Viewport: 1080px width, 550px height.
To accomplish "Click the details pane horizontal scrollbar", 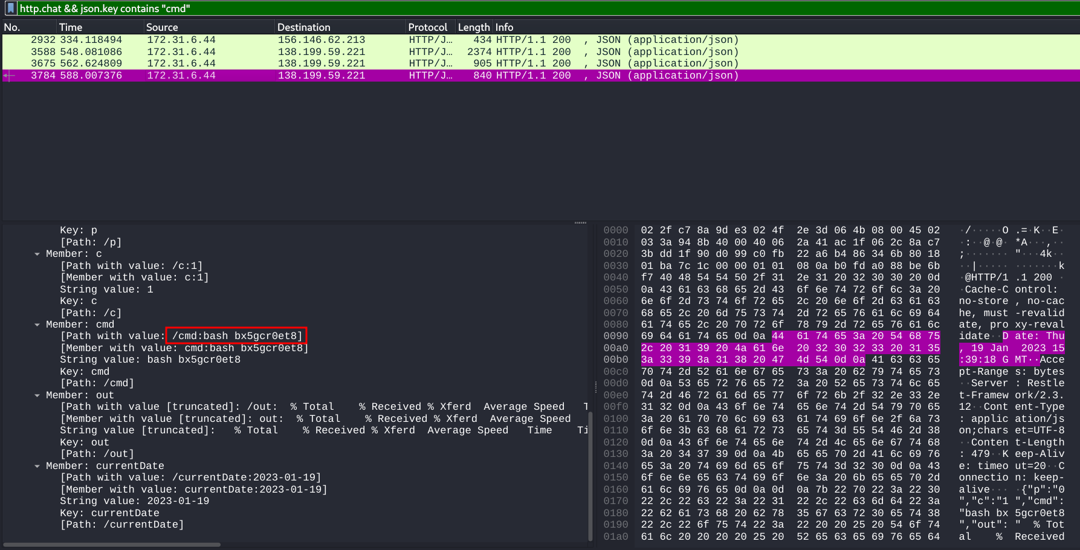I will click(112, 545).
